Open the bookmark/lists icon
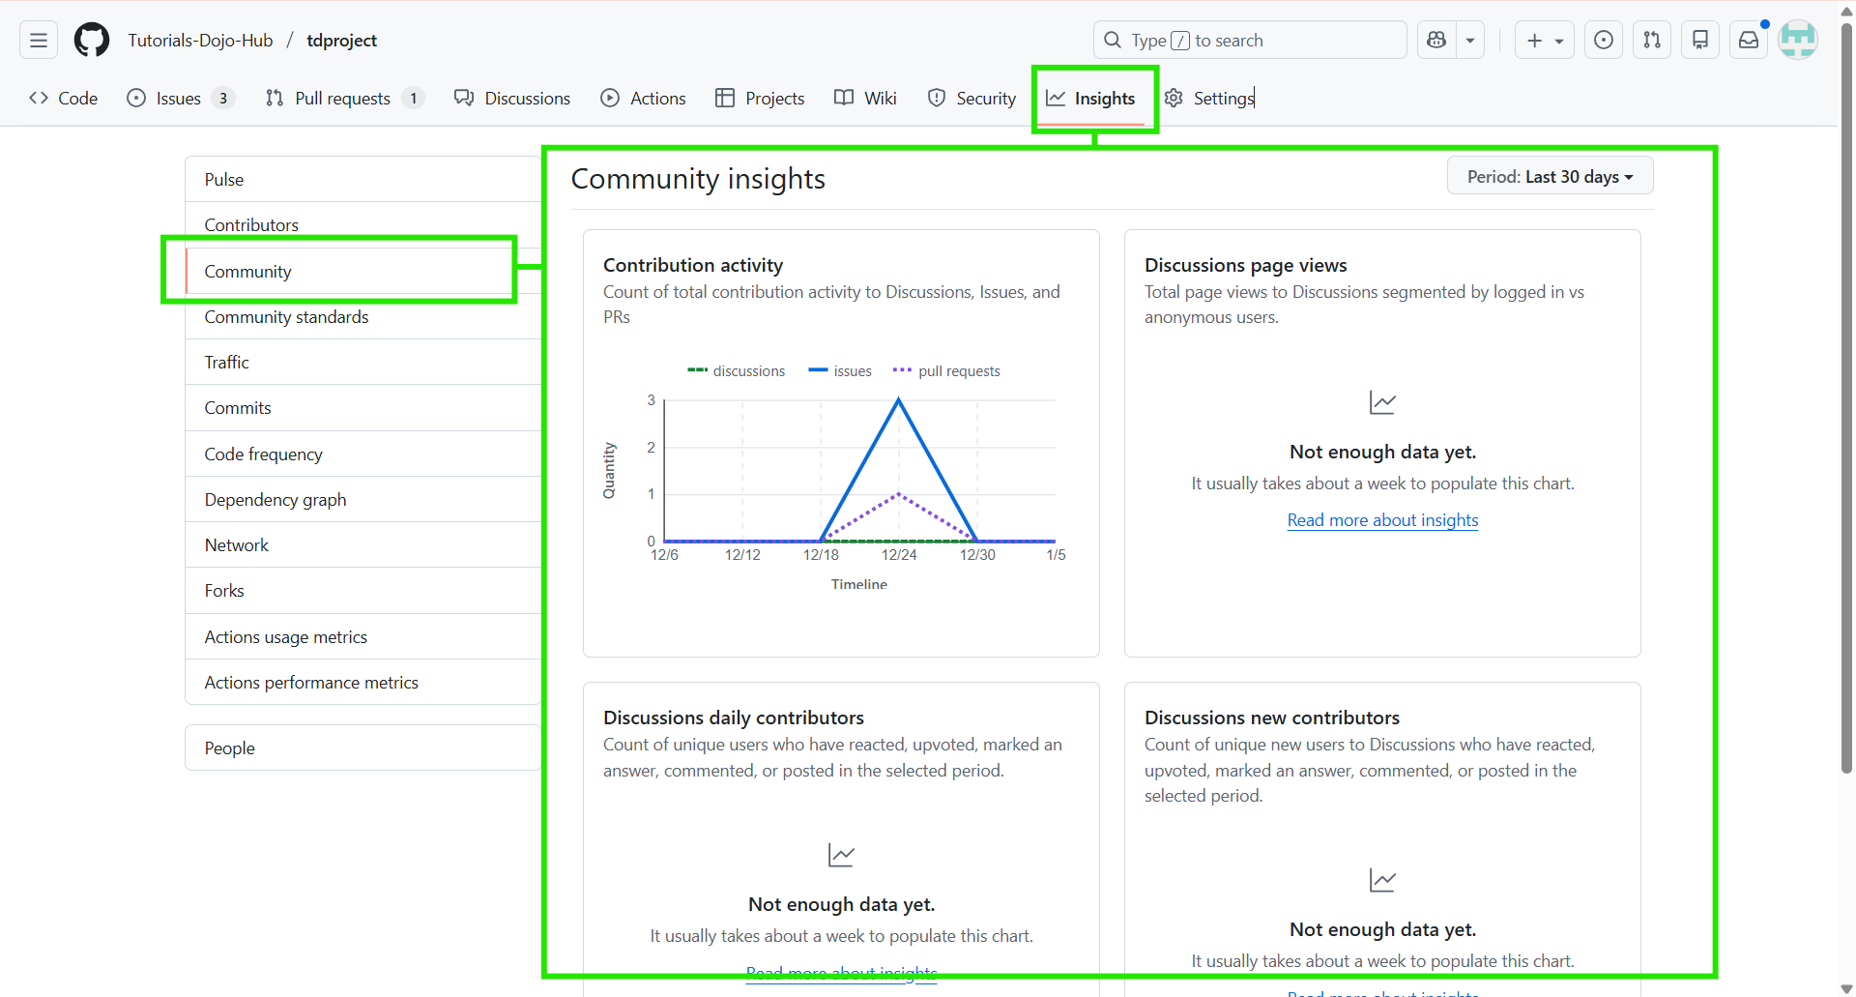This screenshot has width=1856, height=997. point(1700,40)
